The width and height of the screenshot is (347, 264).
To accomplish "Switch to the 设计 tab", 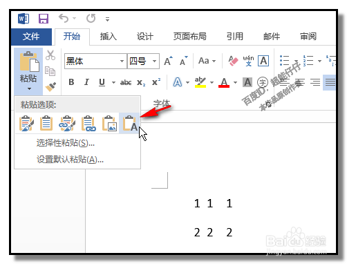I will pos(145,37).
